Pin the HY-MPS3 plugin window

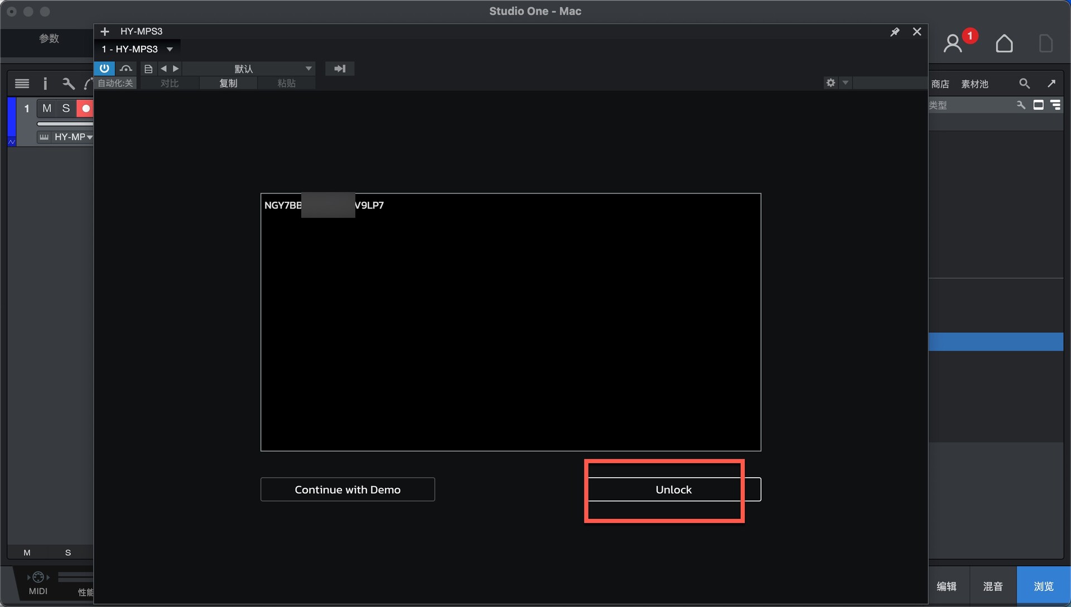coord(895,32)
